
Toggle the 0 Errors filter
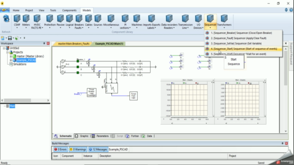[x=60, y=149]
